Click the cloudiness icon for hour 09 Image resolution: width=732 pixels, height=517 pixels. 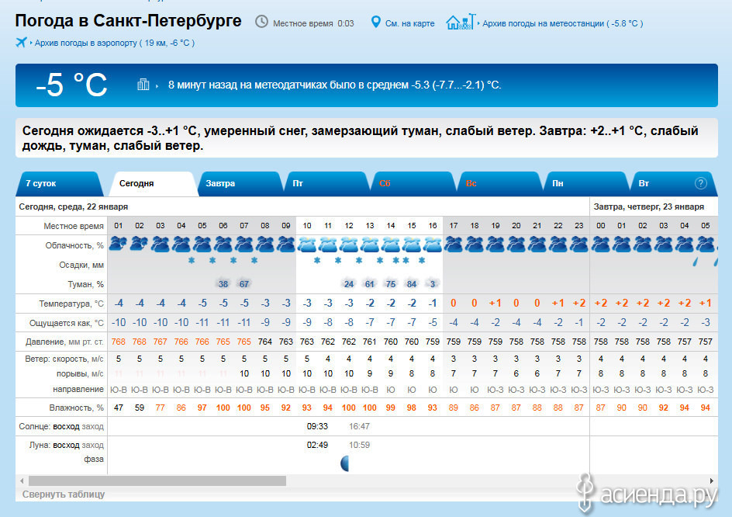click(x=285, y=244)
